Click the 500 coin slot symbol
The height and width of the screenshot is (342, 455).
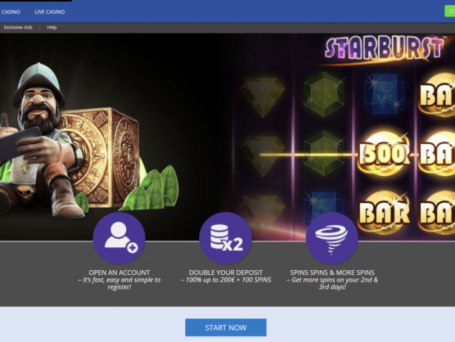click(384, 154)
